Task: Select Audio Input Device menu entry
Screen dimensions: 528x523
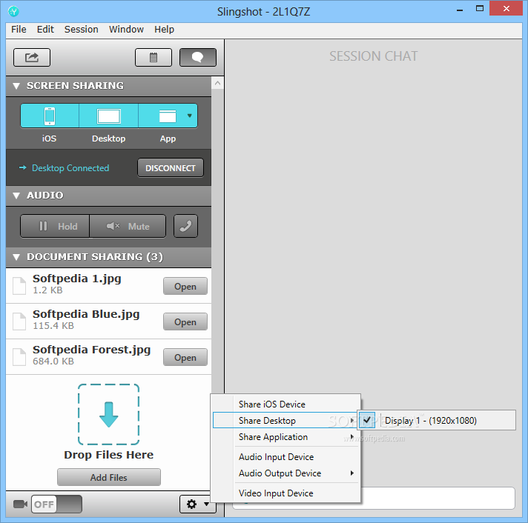Action: [x=286, y=457]
